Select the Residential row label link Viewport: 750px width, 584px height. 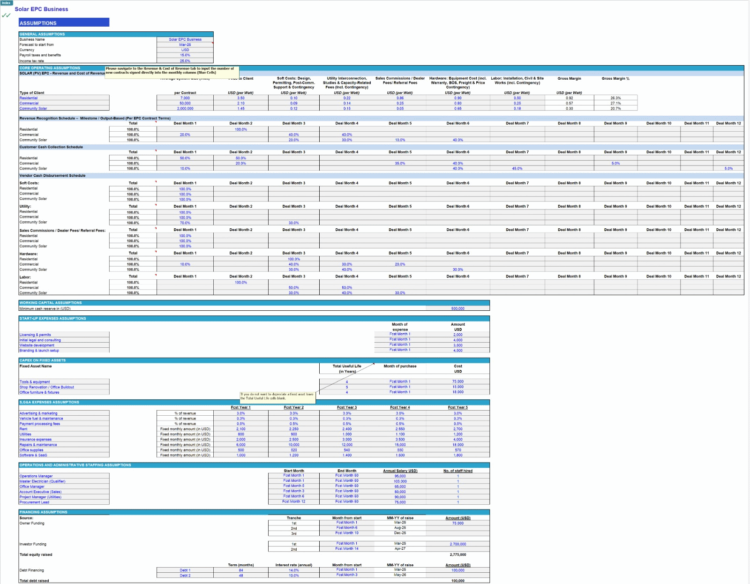point(29,98)
